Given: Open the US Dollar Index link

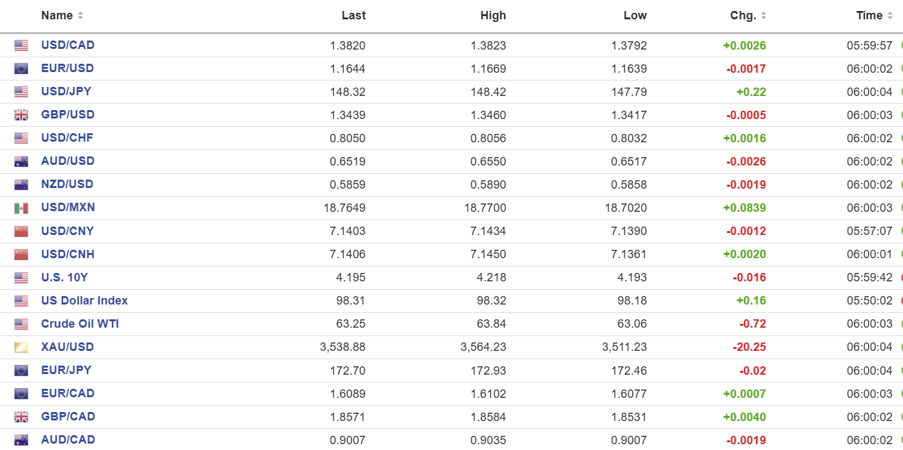Looking at the screenshot, I should pos(84,301).
